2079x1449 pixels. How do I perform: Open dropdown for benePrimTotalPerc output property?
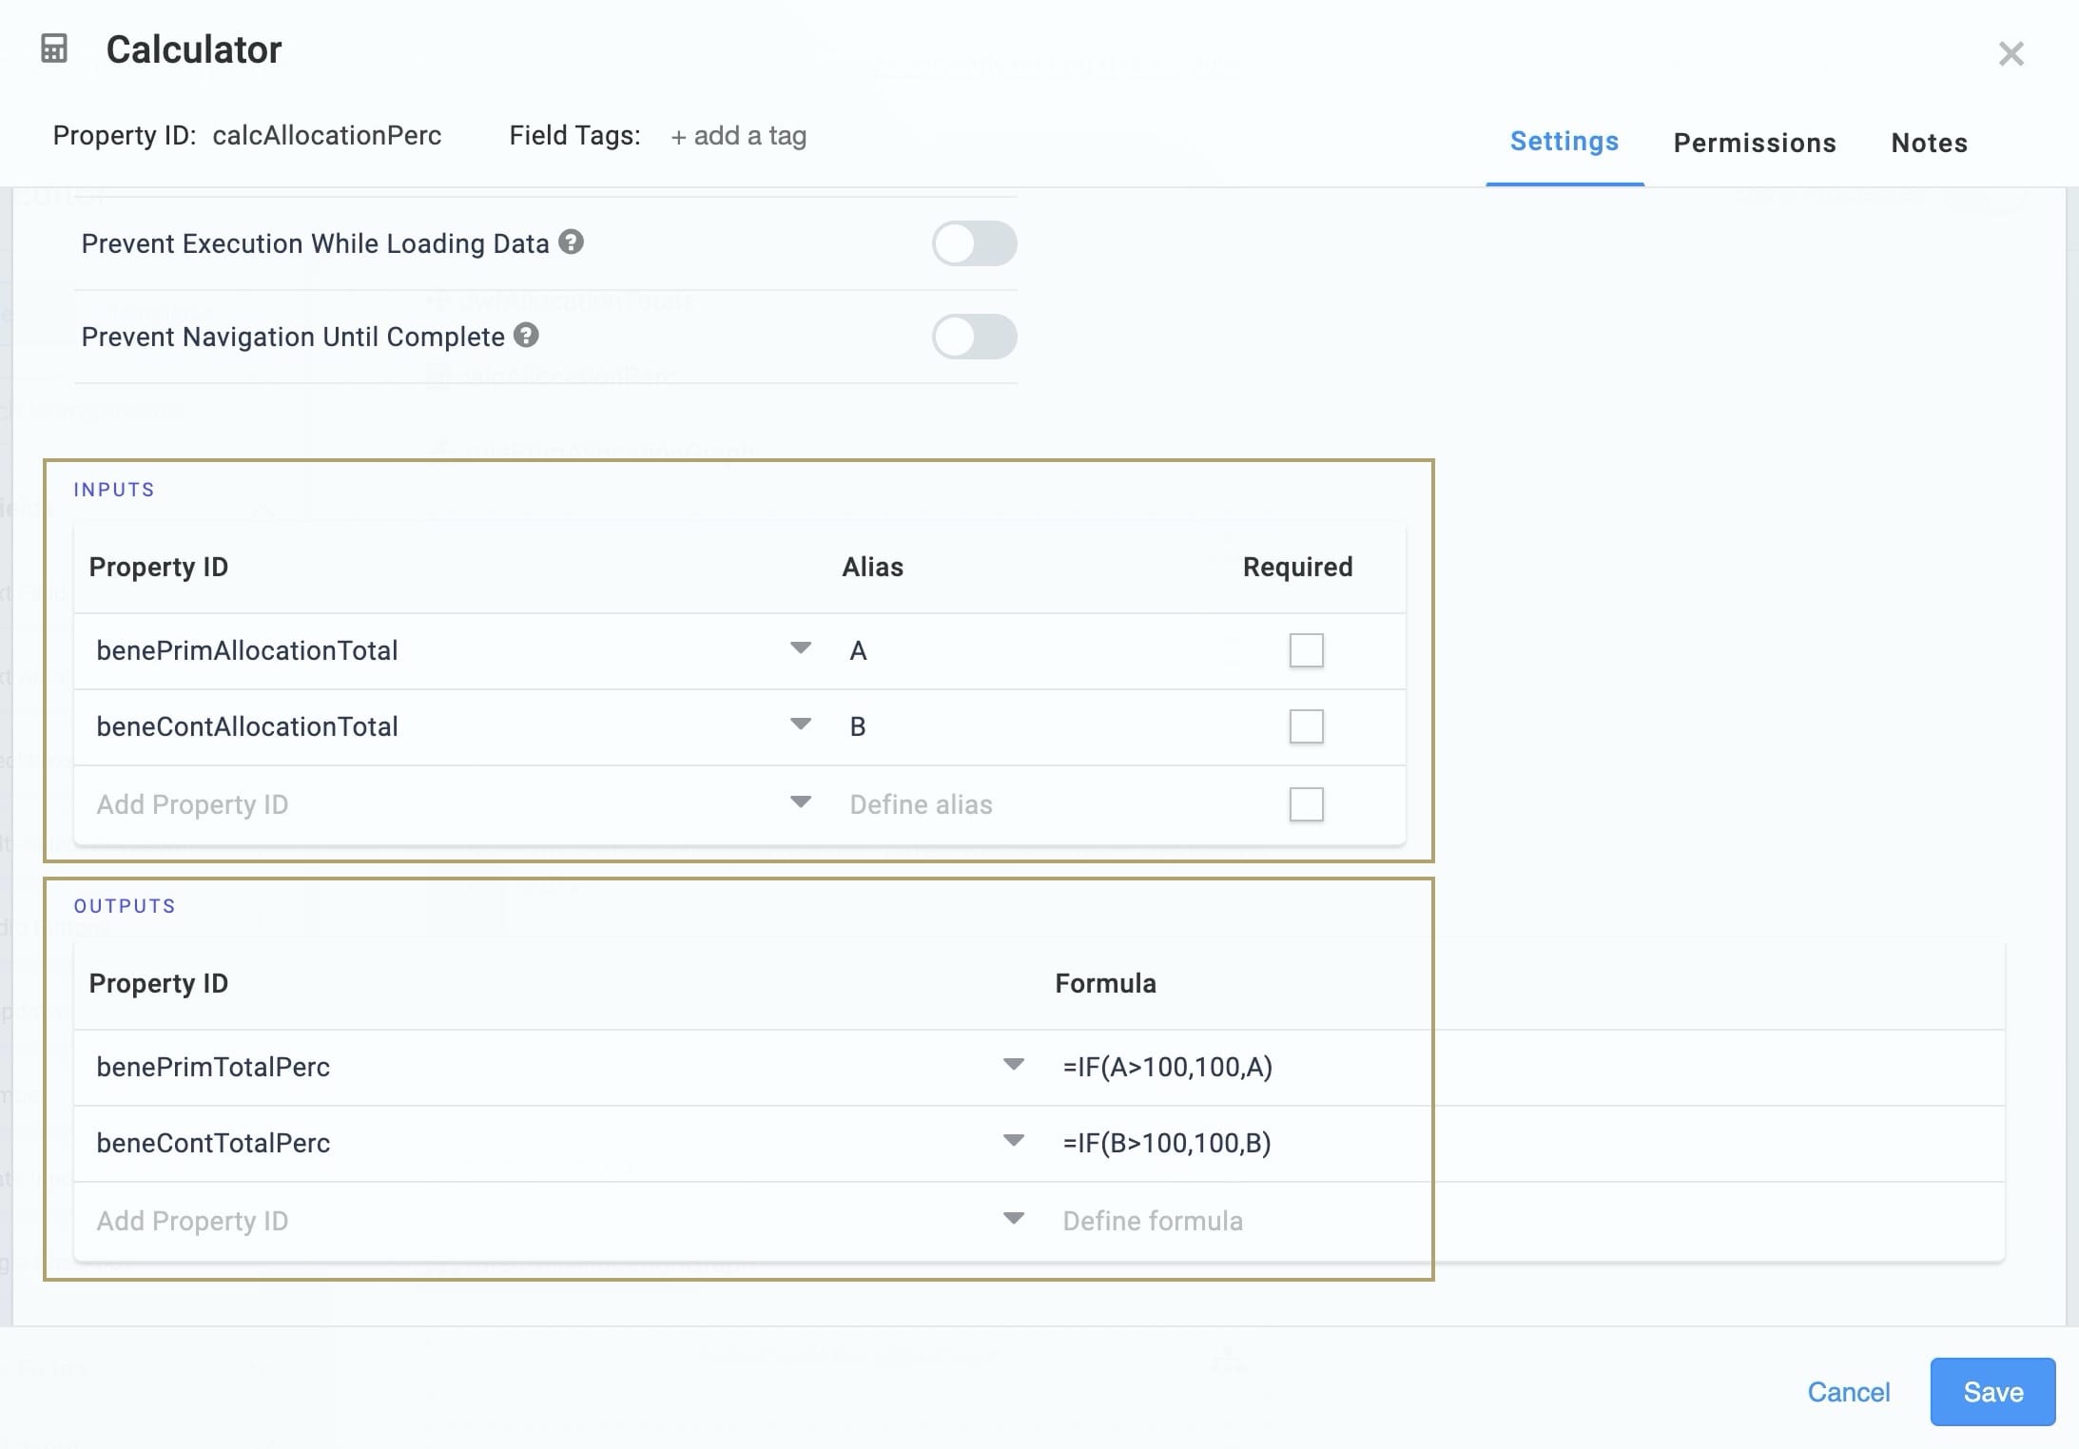pos(1014,1065)
